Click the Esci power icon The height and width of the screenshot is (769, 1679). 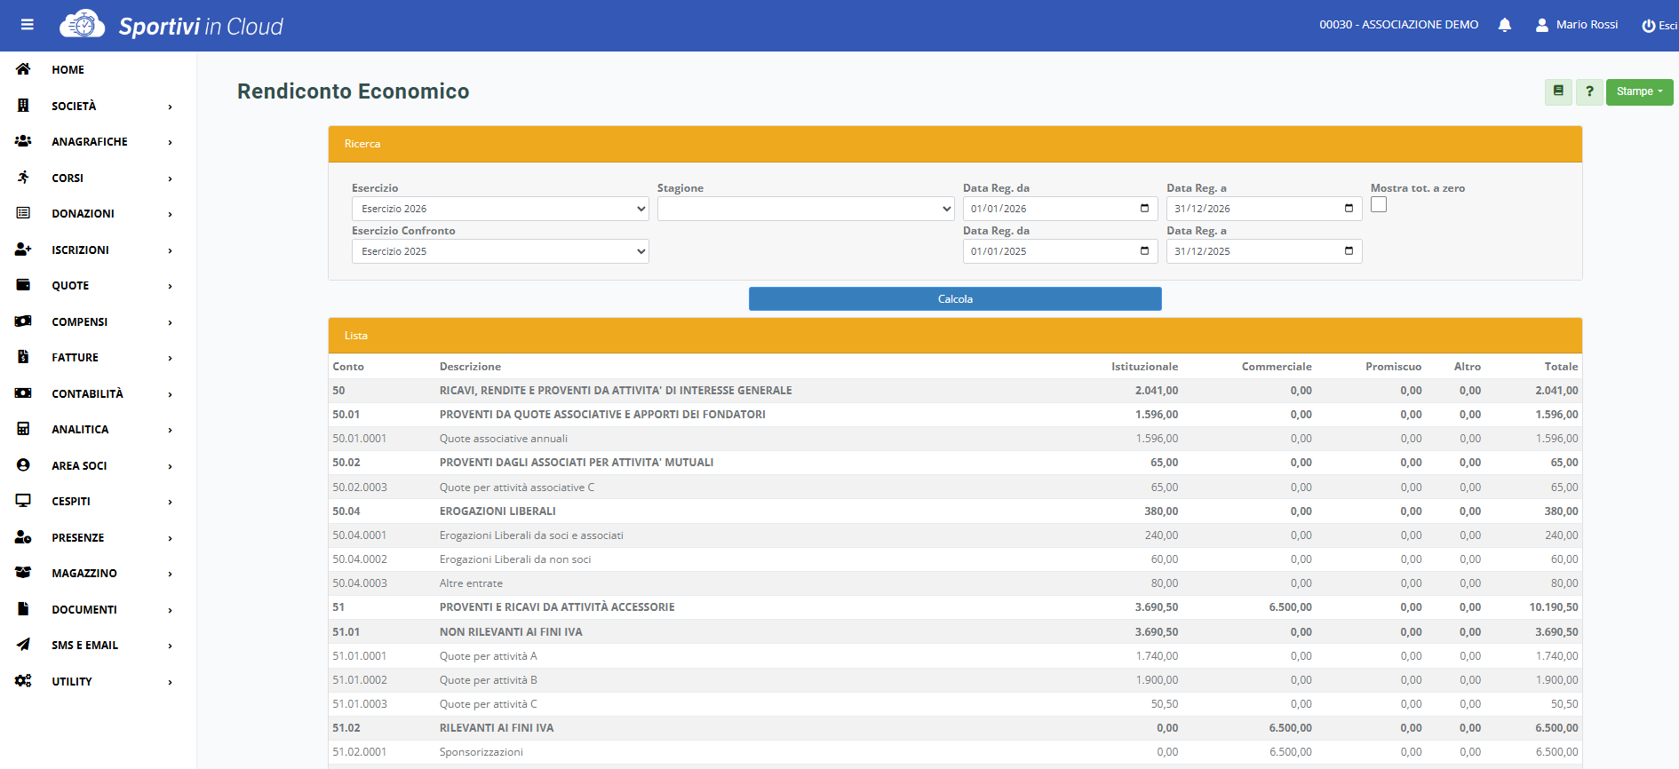pos(1649,26)
